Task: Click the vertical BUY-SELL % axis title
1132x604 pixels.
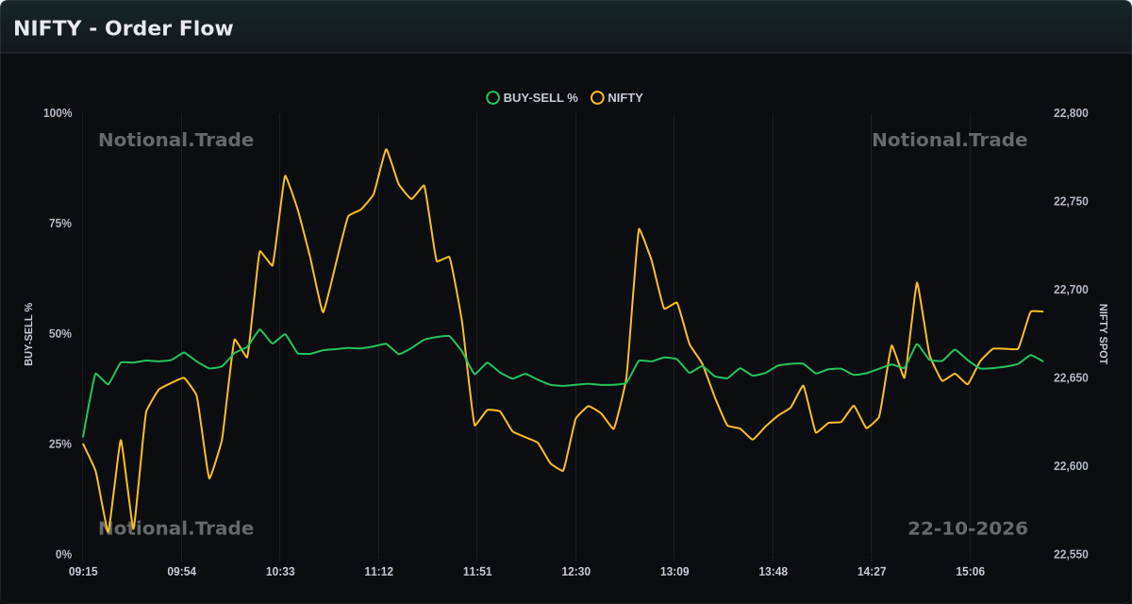Action: click(x=28, y=334)
